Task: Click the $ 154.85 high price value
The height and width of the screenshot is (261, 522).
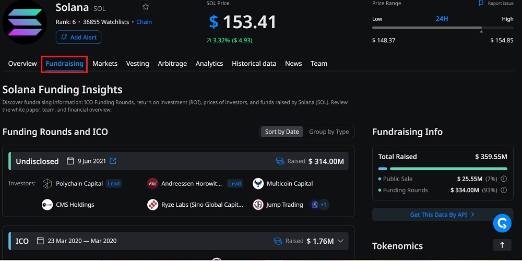Action: [x=502, y=40]
